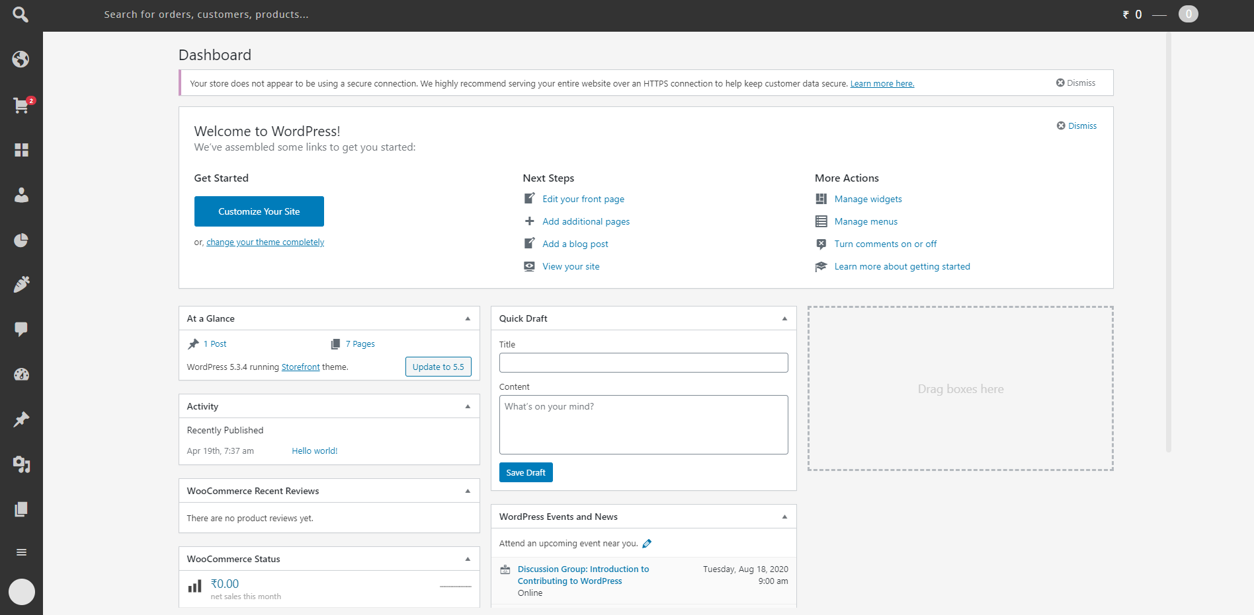The height and width of the screenshot is (615, 1254).
Task: Click the page vertical scrollbar
Action: [x=1169, y=241]
